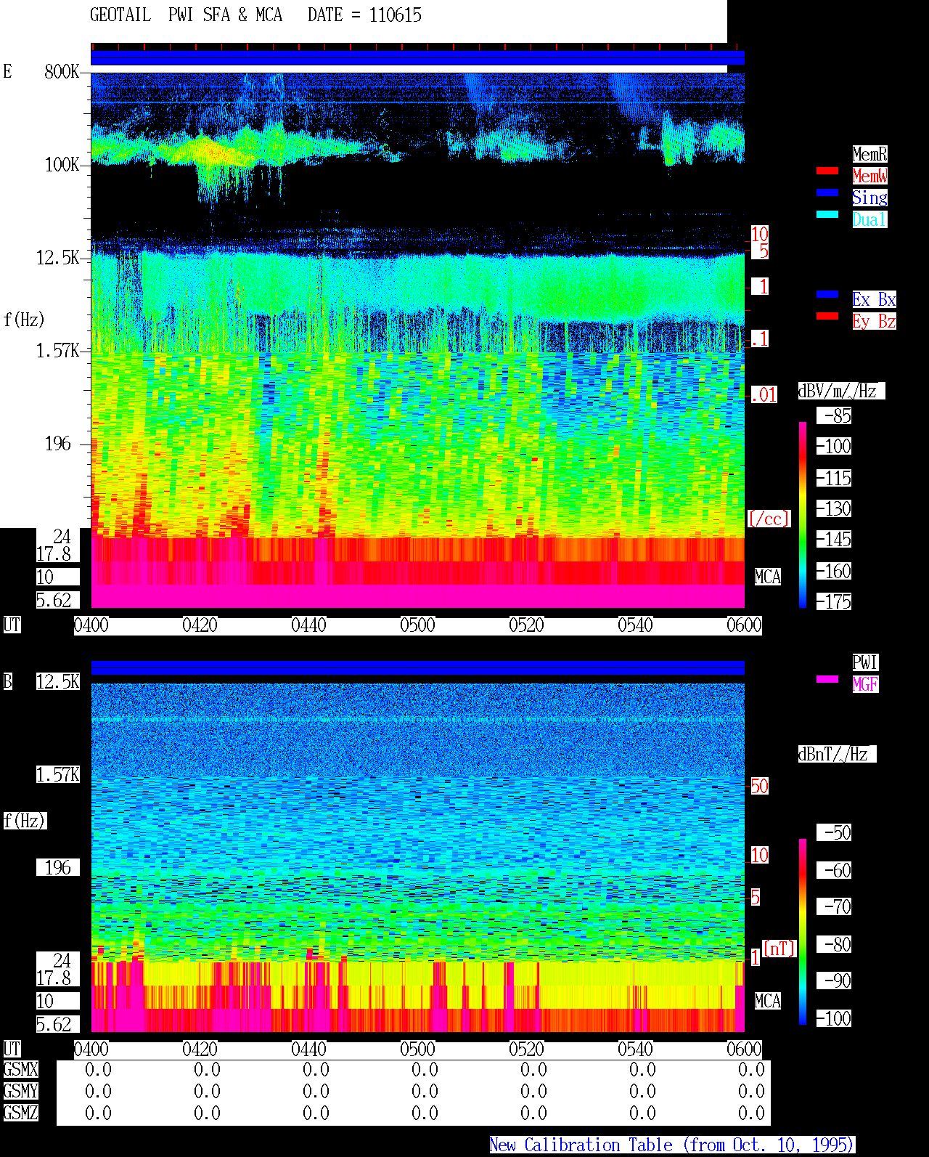Screen dimensions: 929x1157
Task: Click the MGF legend label
Action: 865,684
